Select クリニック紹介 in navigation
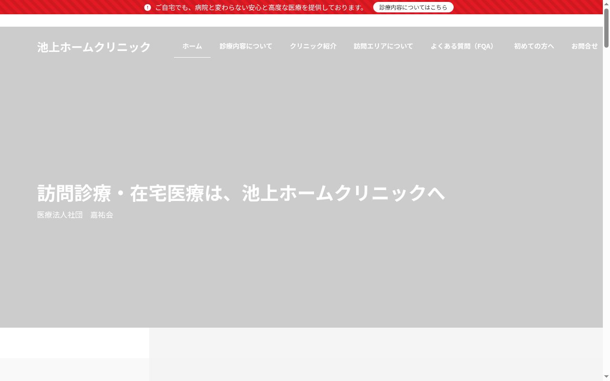The height and width of the screenshot is (381, 610). pyautogui.click(x=313, y=46)
